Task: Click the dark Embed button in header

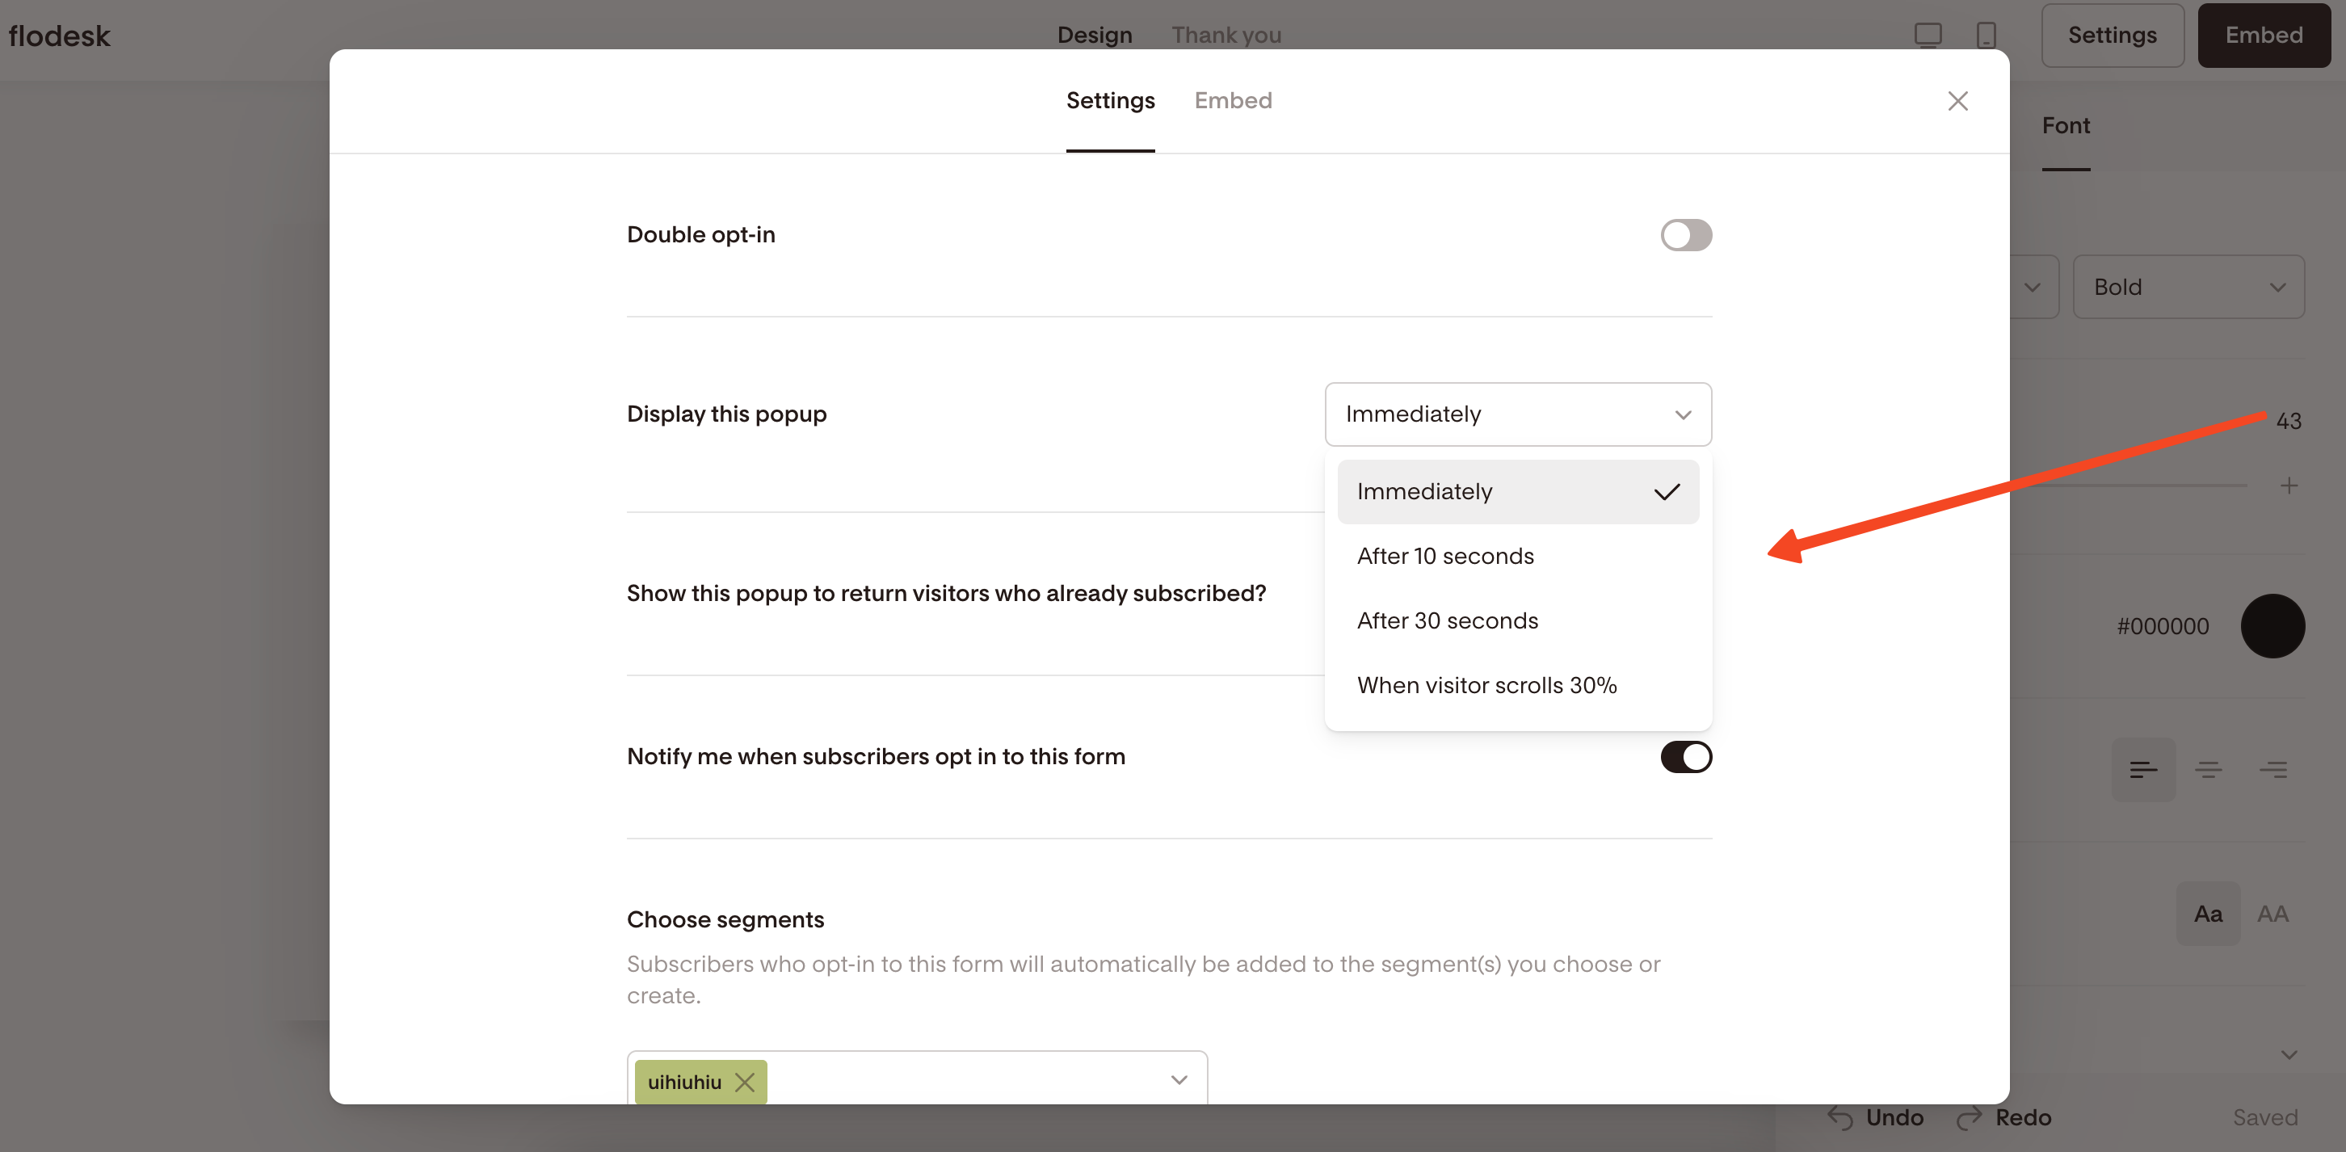Action: click(2263, 36)
